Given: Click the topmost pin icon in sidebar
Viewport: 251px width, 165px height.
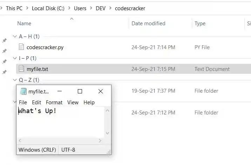Looking at the screenshot, I should 5,41.
